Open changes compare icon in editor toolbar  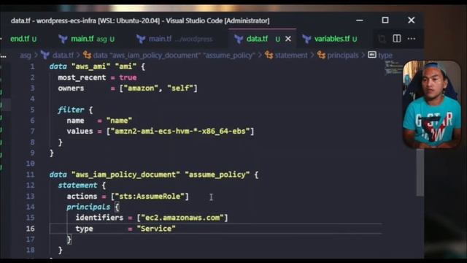[x=382, y=39]
